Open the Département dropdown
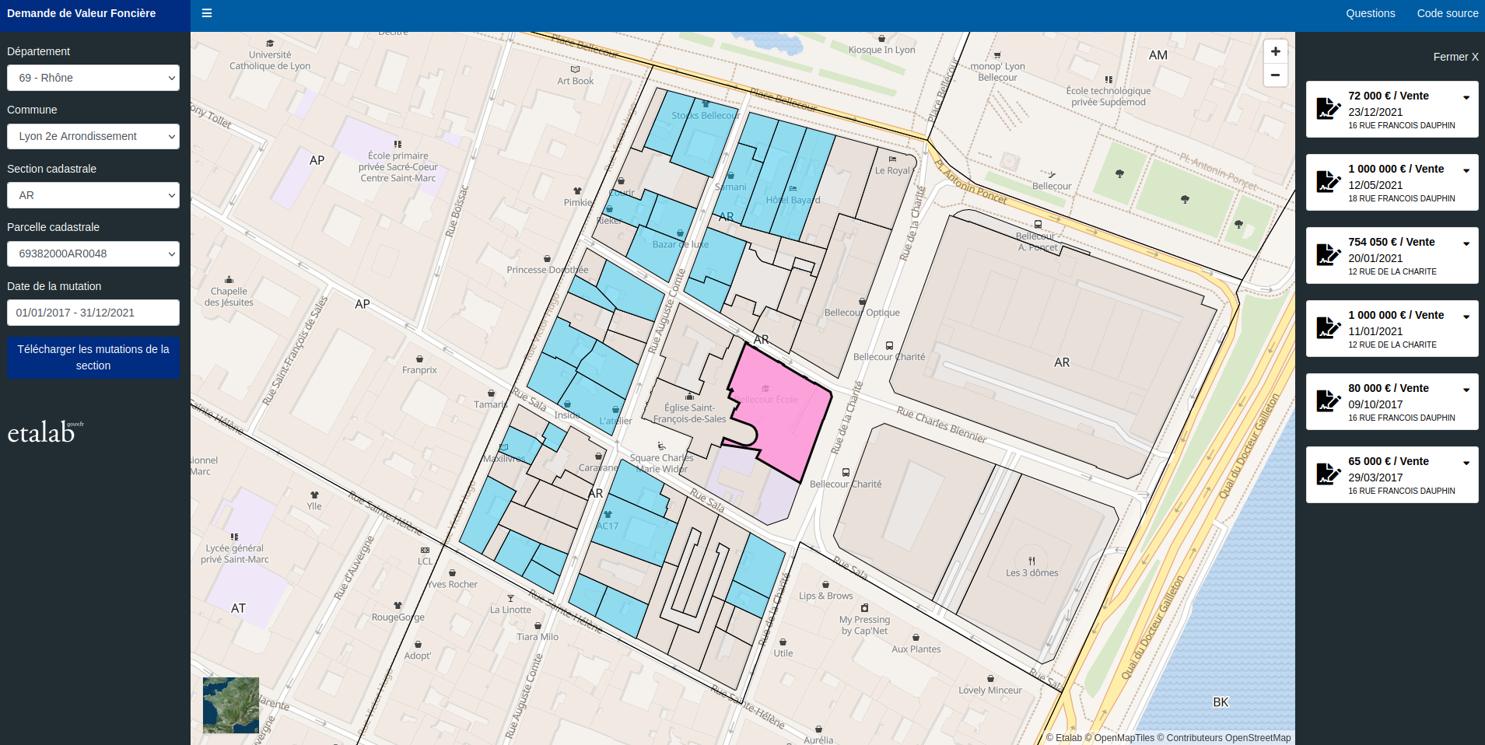The height and width of the screenshot is (745, 1485). [93, 78]
